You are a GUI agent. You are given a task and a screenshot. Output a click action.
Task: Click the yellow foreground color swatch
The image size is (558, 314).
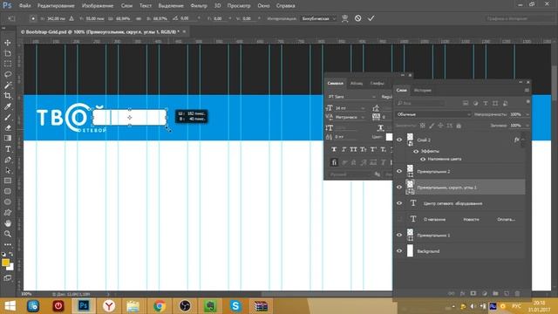pyautogui.click(x=5, y=263)
